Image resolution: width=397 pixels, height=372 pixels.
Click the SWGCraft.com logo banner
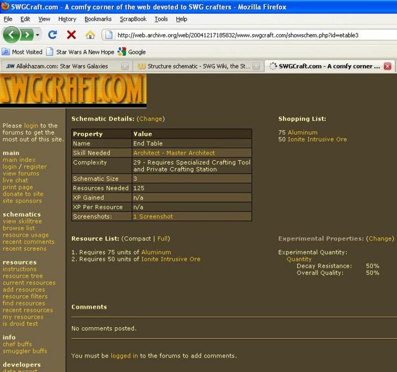(x=73, y=91)
